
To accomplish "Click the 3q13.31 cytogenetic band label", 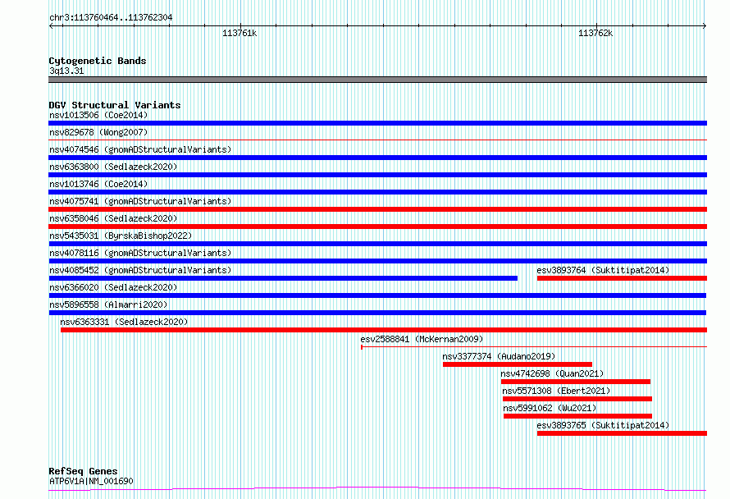I will [x=66, y=71].
